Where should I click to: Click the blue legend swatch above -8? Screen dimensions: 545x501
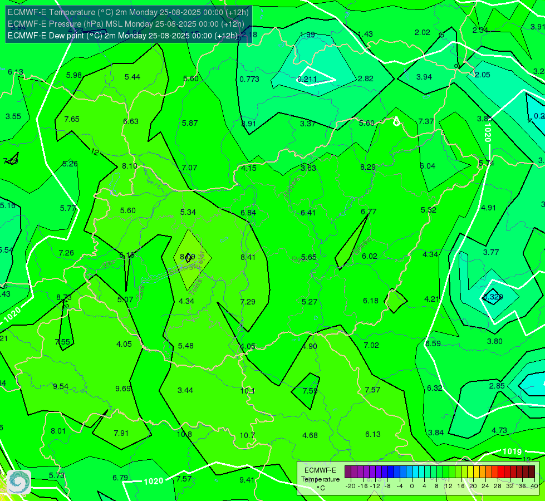[391, 472]
